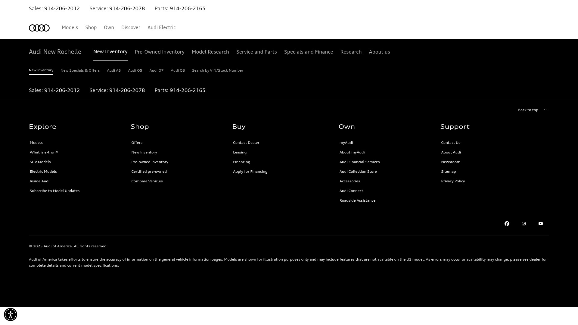Go to Audi New Rochelle home
Screen dimensions: 578x325
click(55, 52)
